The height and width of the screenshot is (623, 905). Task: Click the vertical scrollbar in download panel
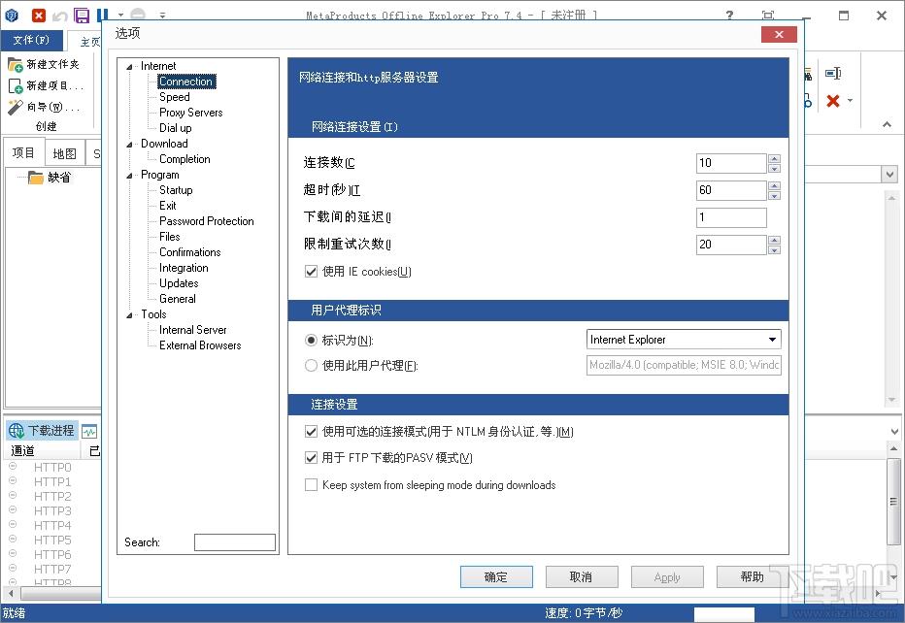(893, 502)
